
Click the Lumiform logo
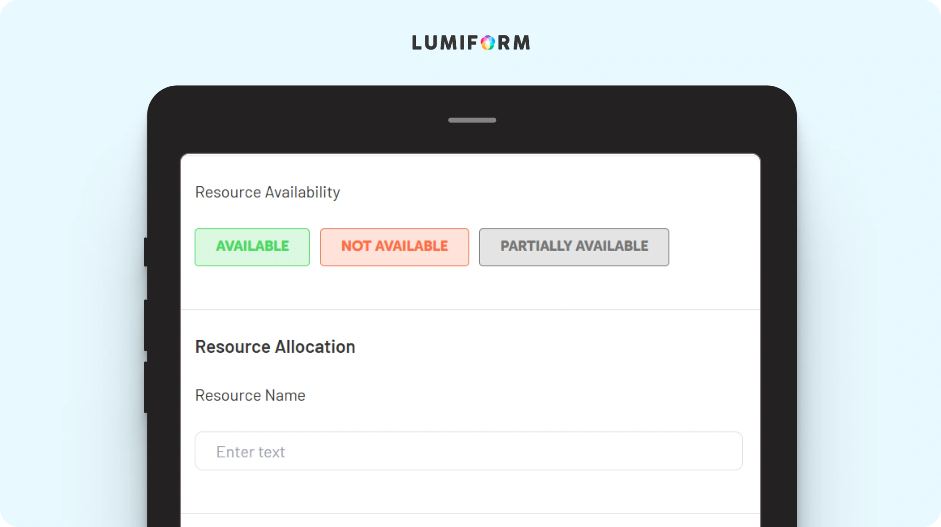click(x=471, y=43)
